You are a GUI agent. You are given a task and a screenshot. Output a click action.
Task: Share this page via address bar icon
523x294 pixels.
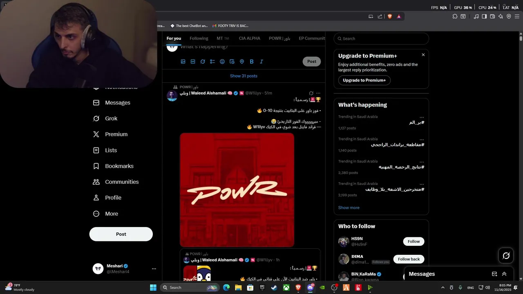[380, 16]
